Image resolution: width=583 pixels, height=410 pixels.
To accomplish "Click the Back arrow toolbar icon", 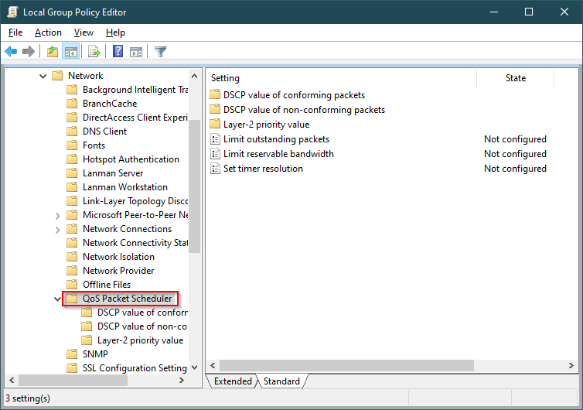I will (11, 51).
